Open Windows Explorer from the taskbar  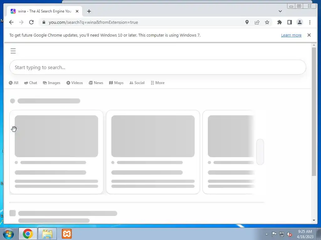coord(47,234)
